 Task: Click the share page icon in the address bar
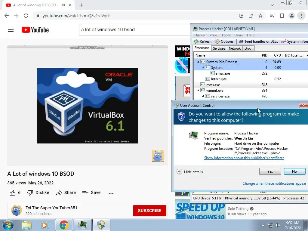(x=251, y=16)
